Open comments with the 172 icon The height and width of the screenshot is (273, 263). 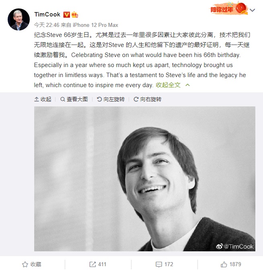click(164, 264)
